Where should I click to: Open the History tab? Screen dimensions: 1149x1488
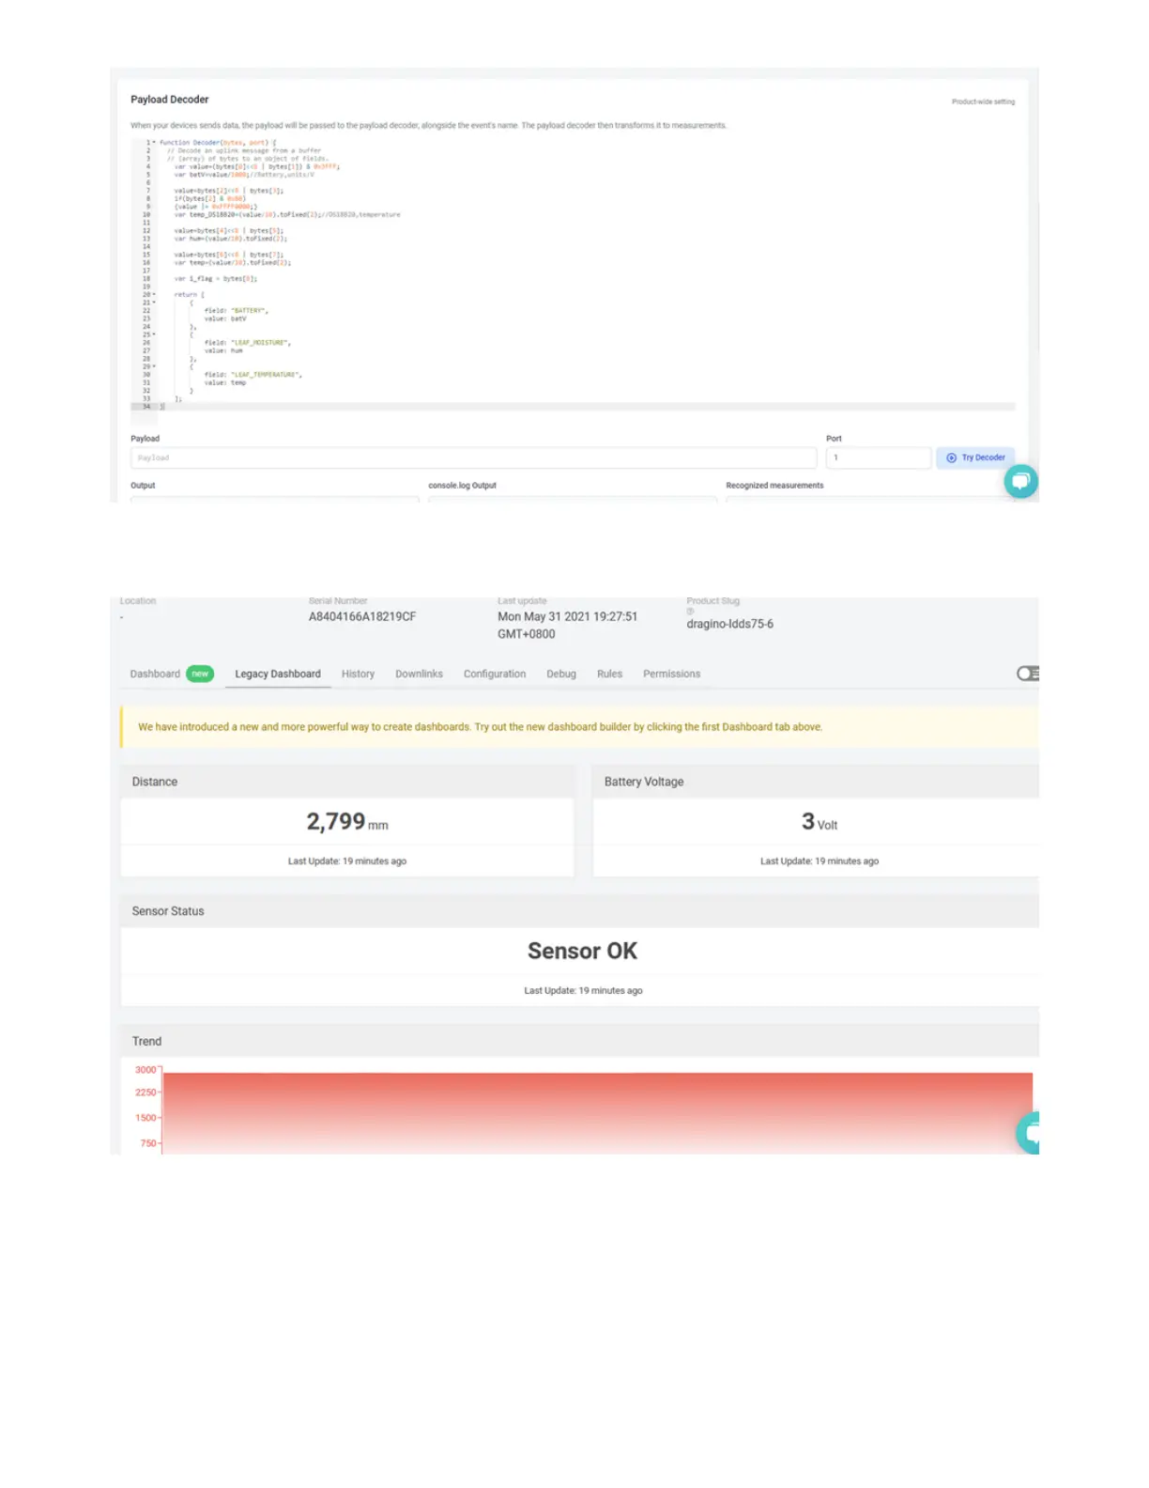point(358,674)
